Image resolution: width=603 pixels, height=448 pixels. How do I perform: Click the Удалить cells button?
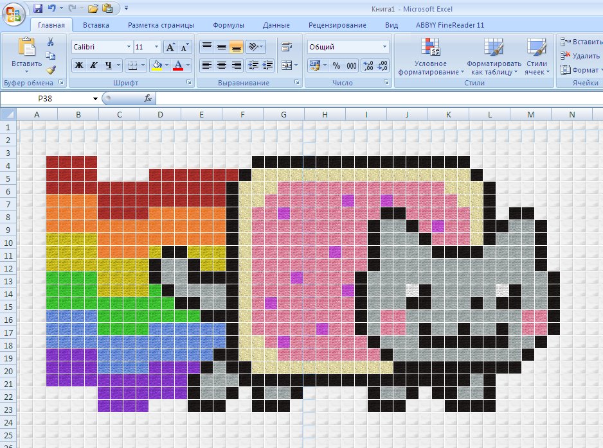click(580, 56)
